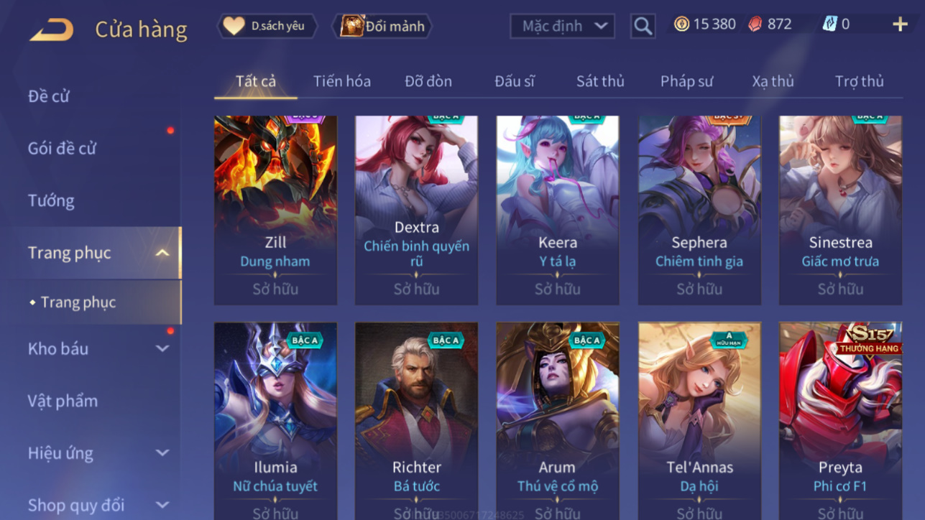Click the red ruby currency icon
Viewport: 925px width, 520px height.
pyautogui.click(x=755, y=24)
